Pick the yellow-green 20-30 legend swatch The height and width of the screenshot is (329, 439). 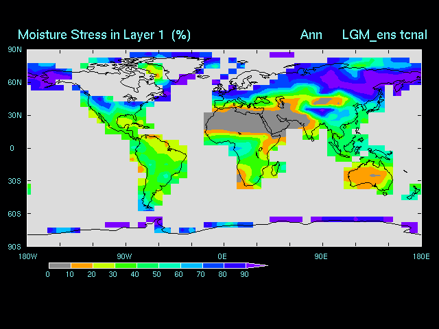103,265
